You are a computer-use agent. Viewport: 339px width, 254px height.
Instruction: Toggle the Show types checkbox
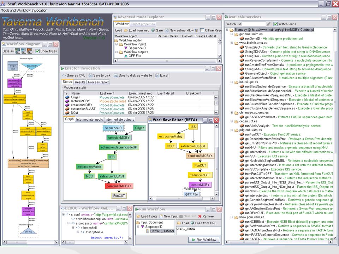(x=38, y=51)
